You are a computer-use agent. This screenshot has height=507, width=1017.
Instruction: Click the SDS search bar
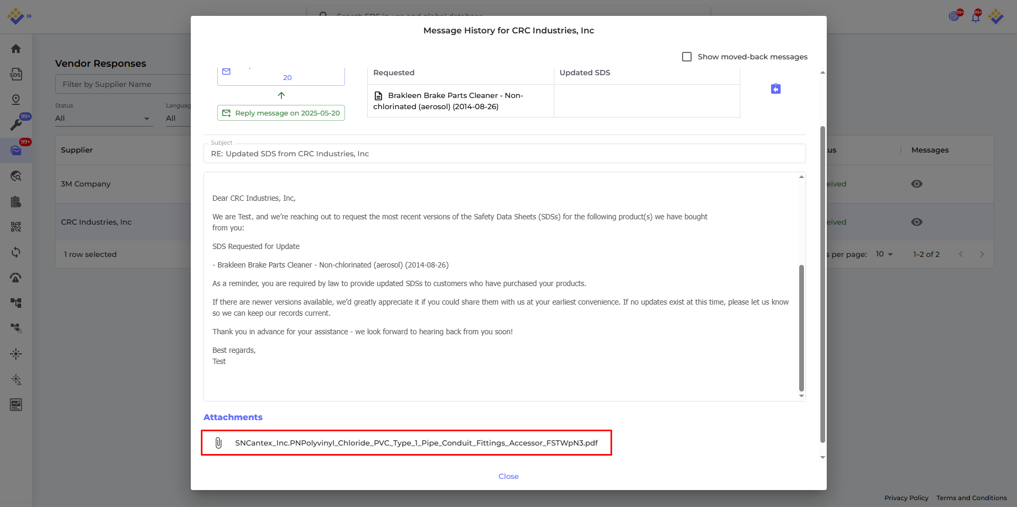click(x=509, y=15)
